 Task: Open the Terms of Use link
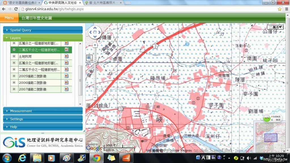244,151
